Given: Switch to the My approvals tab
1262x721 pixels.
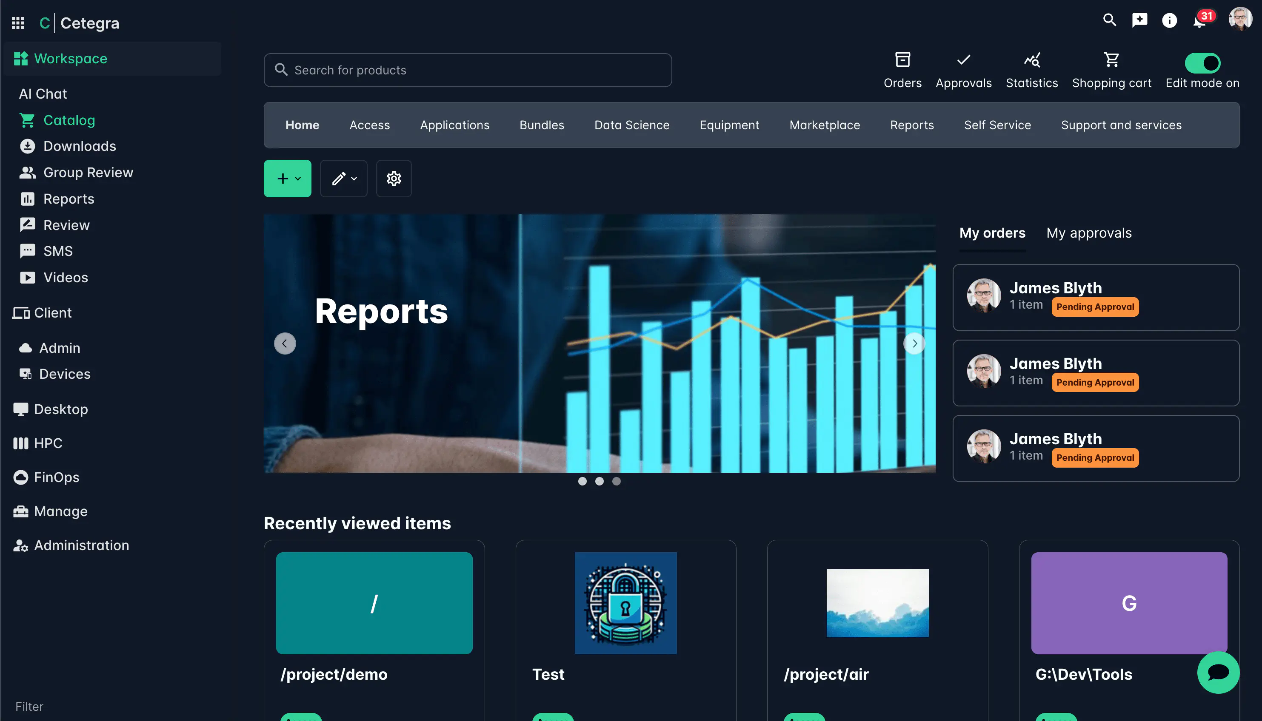Looking at the screenshot, I should (x=1088, y=233).
